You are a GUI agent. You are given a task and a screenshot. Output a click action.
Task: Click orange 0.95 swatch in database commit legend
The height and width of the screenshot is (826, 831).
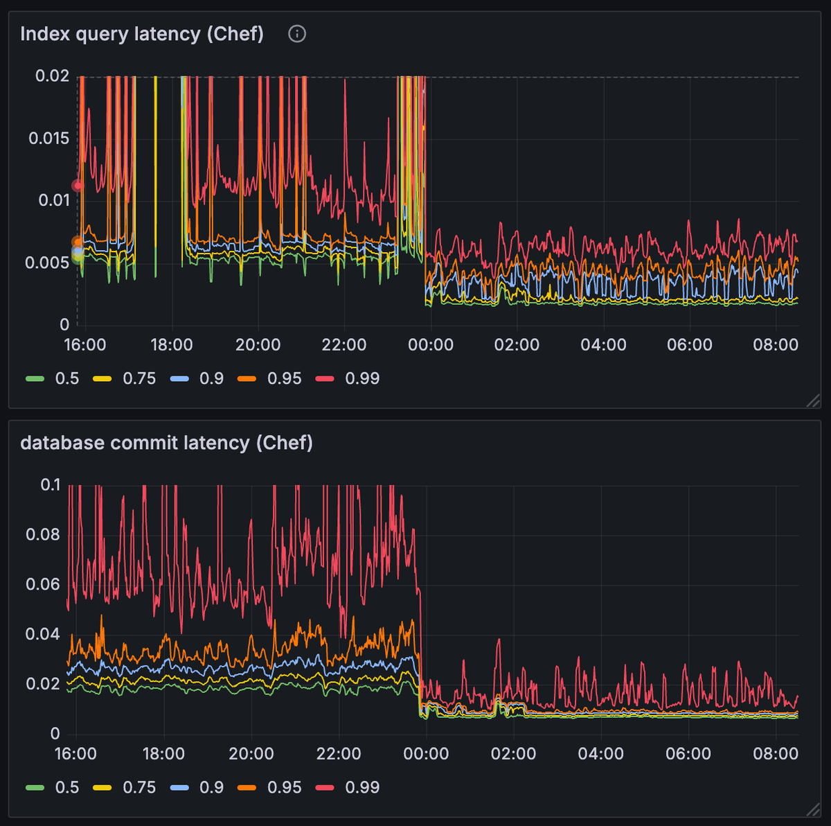point(247,787)
